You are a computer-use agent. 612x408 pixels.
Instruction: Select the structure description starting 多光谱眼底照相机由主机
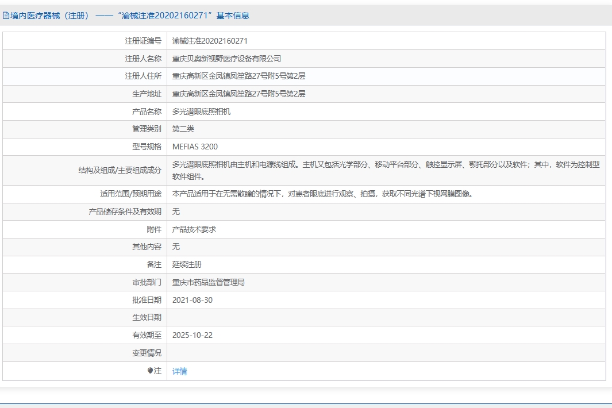pyautogui.click(x=386, y=170)
